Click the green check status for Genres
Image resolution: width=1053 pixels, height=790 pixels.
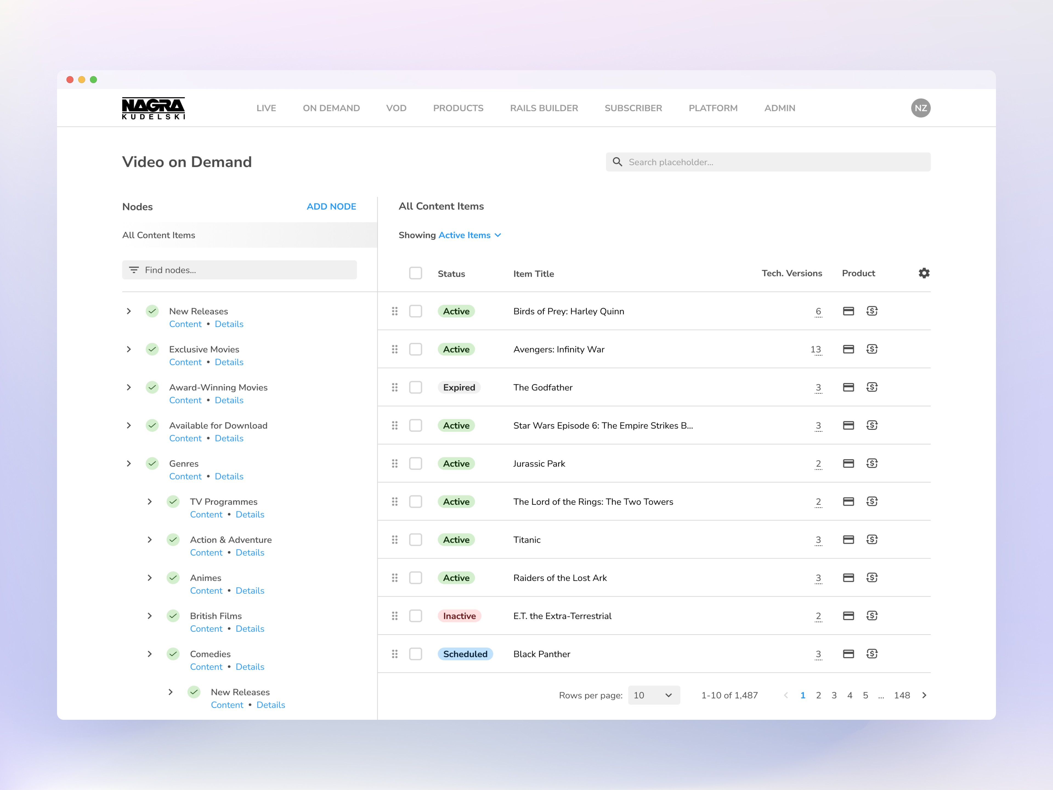point(152,463)
